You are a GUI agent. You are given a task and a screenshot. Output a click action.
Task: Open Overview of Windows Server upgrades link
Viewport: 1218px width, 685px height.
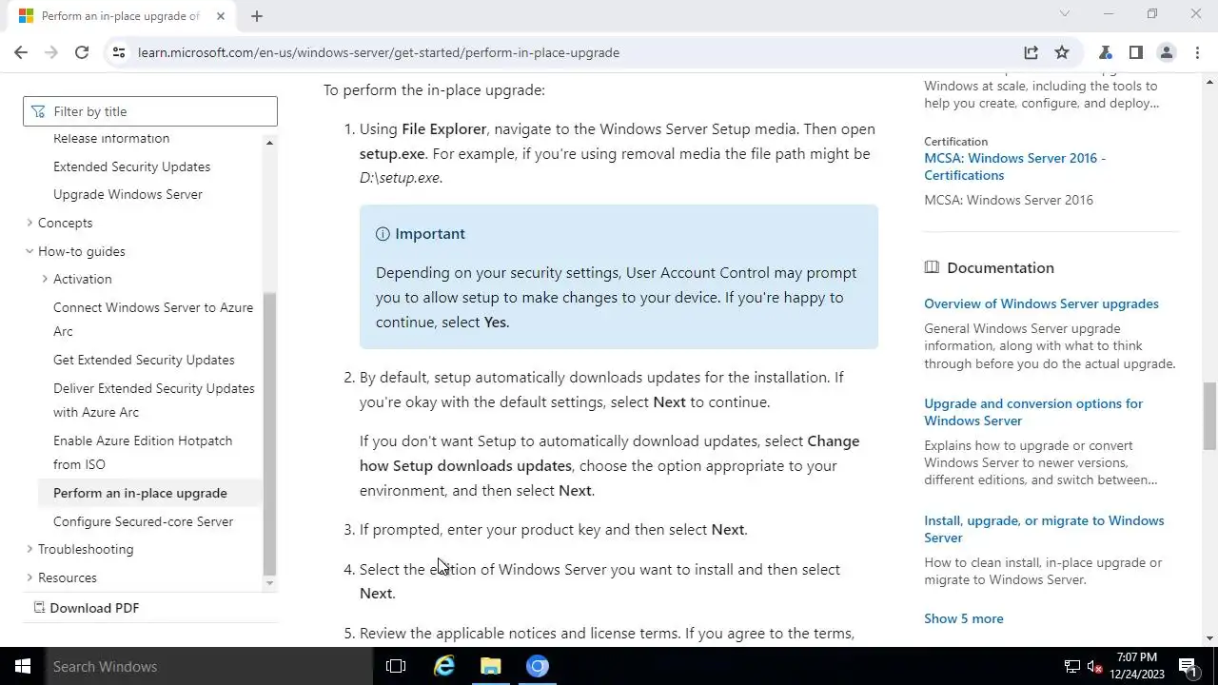point(1041,303)
